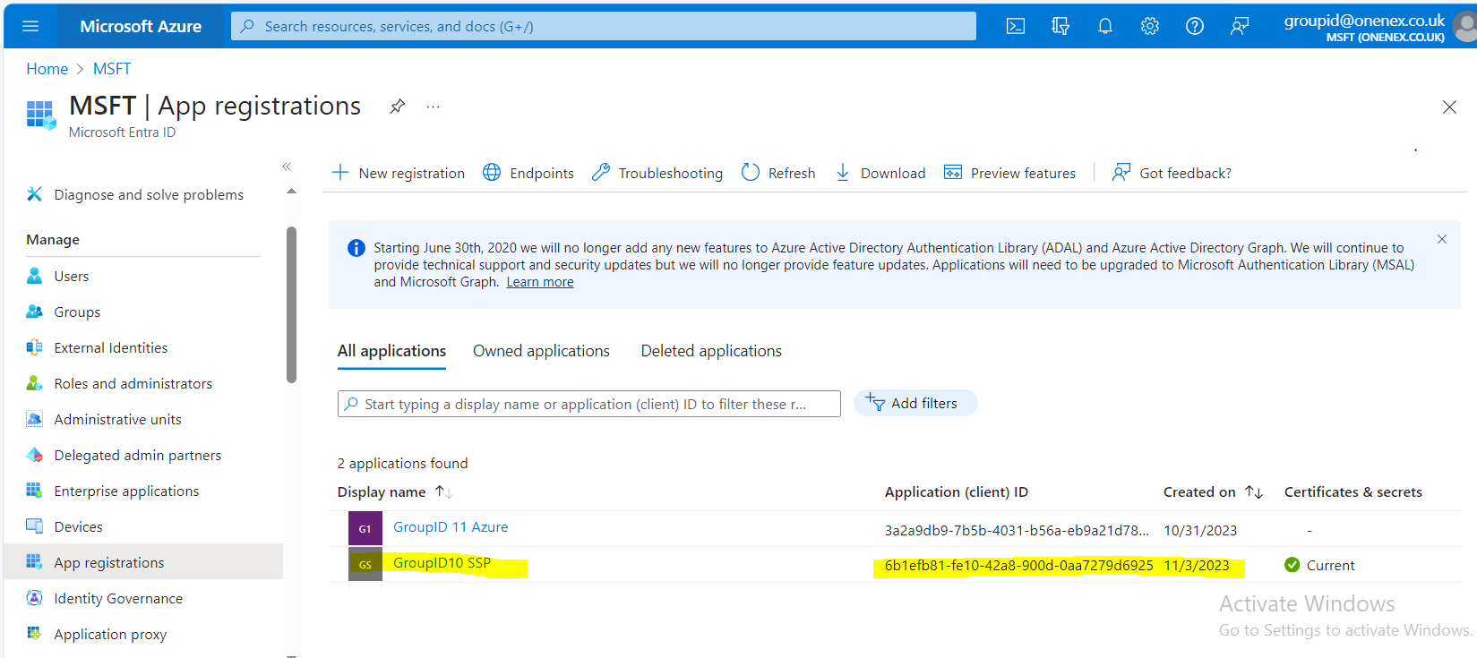Open the ellipsis more options next to title
1477x658 pixels.
[x=433, y=107]
